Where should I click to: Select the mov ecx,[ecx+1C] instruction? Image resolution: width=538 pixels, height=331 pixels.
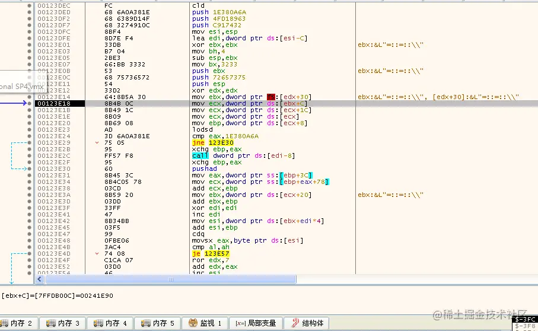(252, 110)
